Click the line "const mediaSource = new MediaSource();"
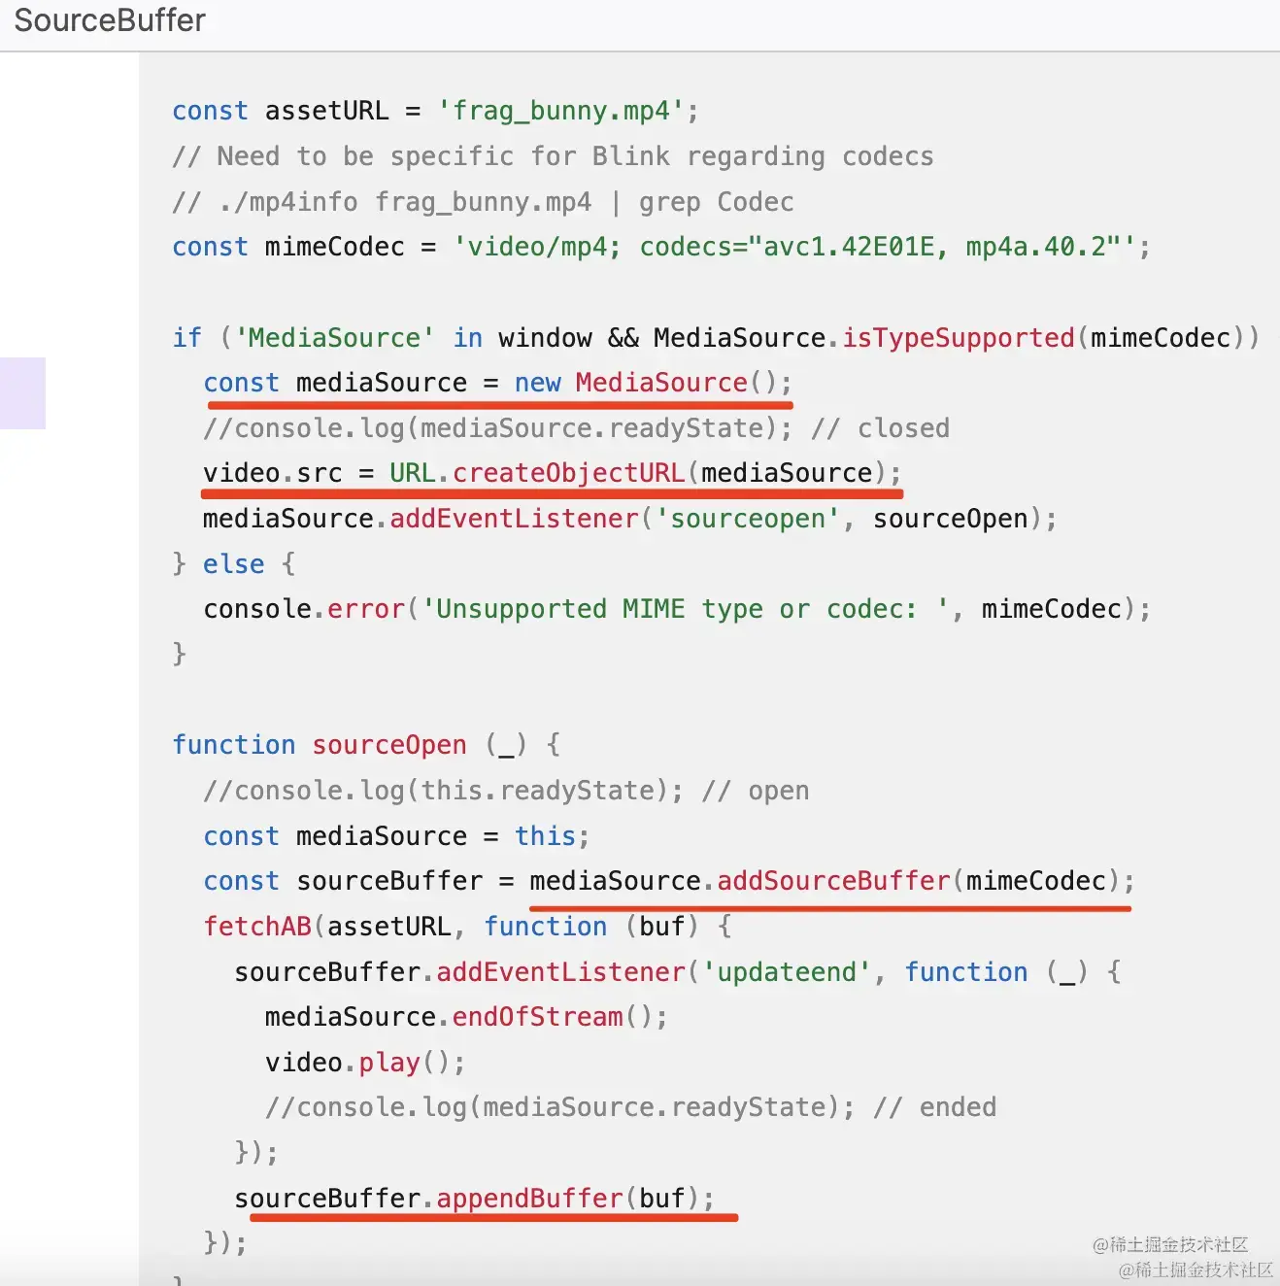This screenshot has width=1280, height=1286. point(497,383)
